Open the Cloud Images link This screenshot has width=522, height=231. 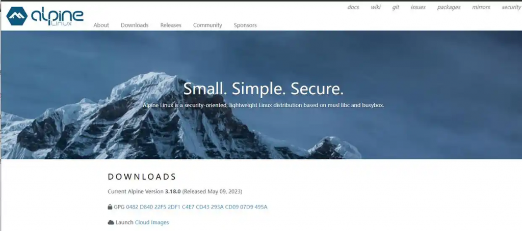(x=152, y=222)
